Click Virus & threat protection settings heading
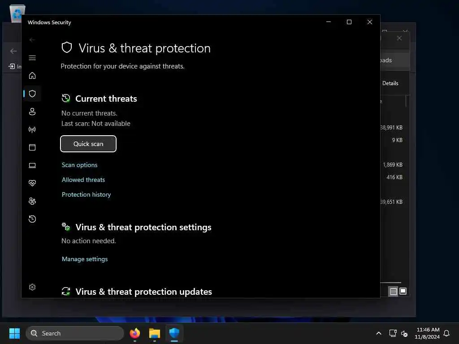This screenshot has height=344, width=459. tap(143, 227)
